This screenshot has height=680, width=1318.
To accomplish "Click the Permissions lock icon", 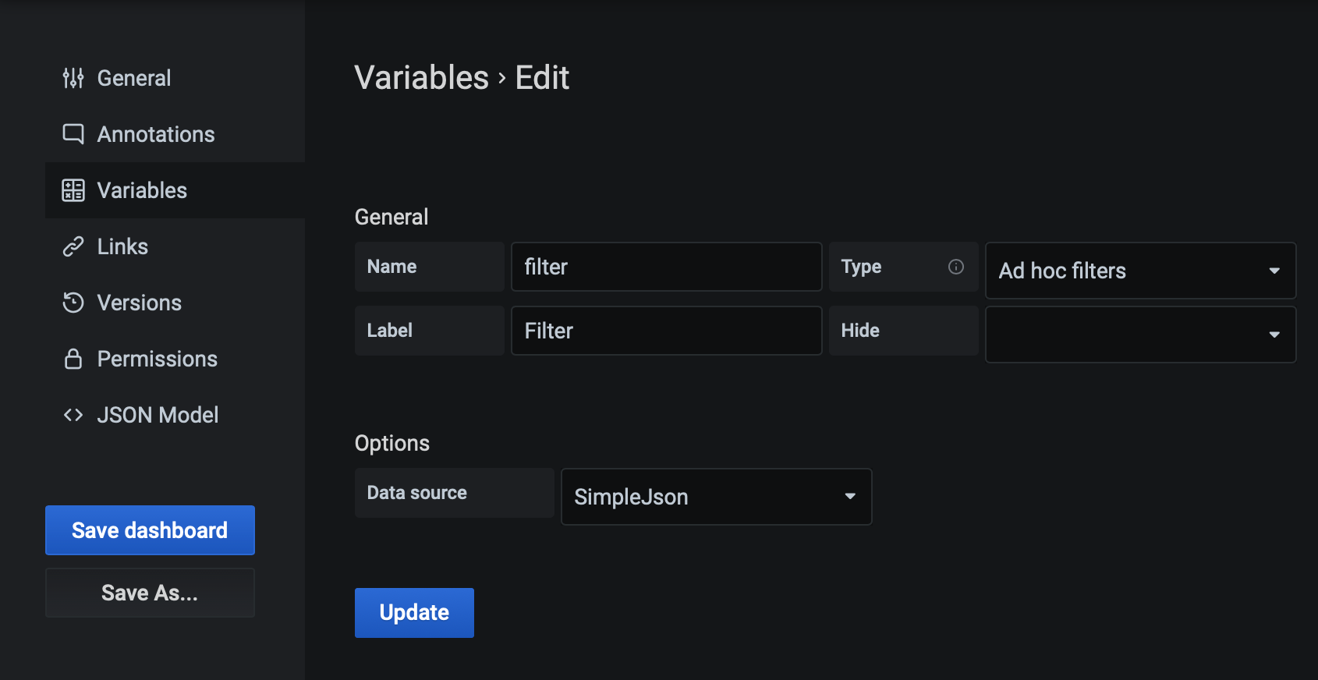I will [73, 359].
